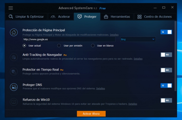Click the homepage URL field with google.es
This screenshot has width=182, height=120.
coord(69,39)
